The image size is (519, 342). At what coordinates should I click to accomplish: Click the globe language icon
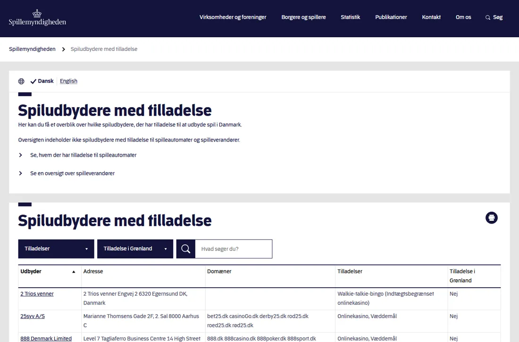coord(21,81)
